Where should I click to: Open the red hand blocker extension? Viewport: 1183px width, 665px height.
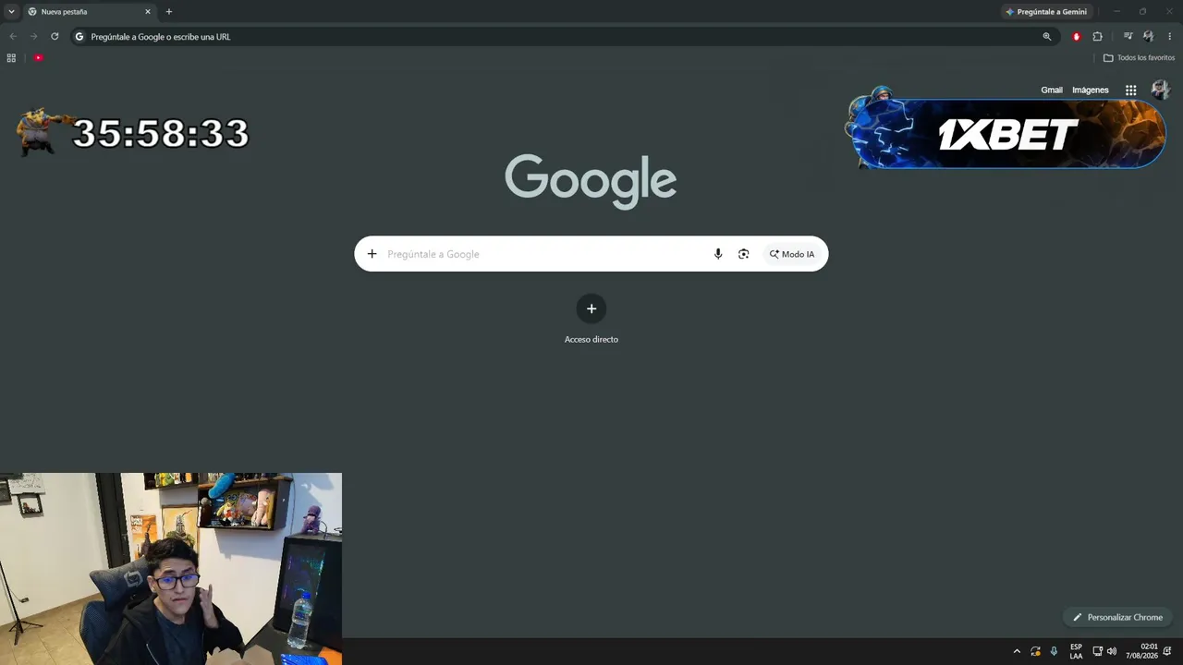pos(1077,37)
